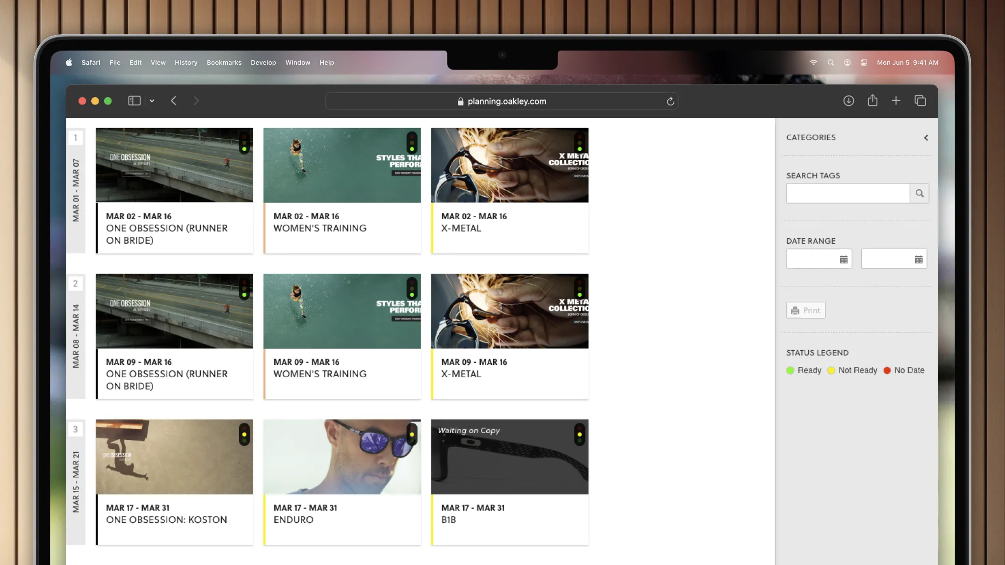Open the Safari menu

click(x=91, y=62)
